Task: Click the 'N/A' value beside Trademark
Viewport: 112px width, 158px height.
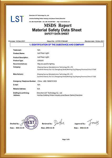Action: pyautogui.click(x=39, y=50)
